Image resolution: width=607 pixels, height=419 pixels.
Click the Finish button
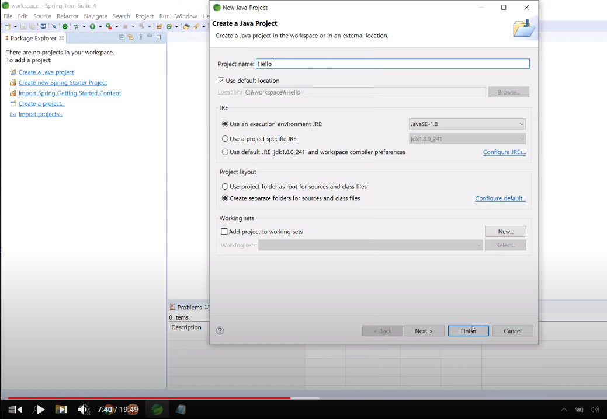468,331
